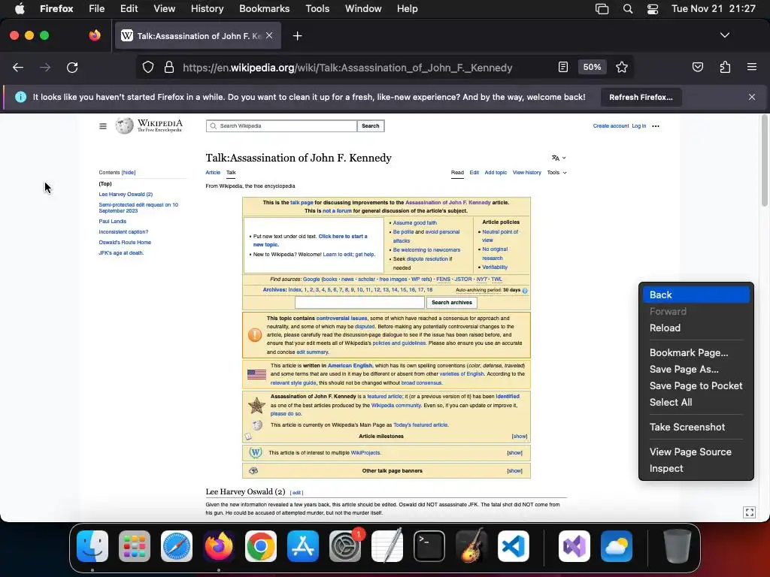Open Finder from the dock

click(92, 546)
